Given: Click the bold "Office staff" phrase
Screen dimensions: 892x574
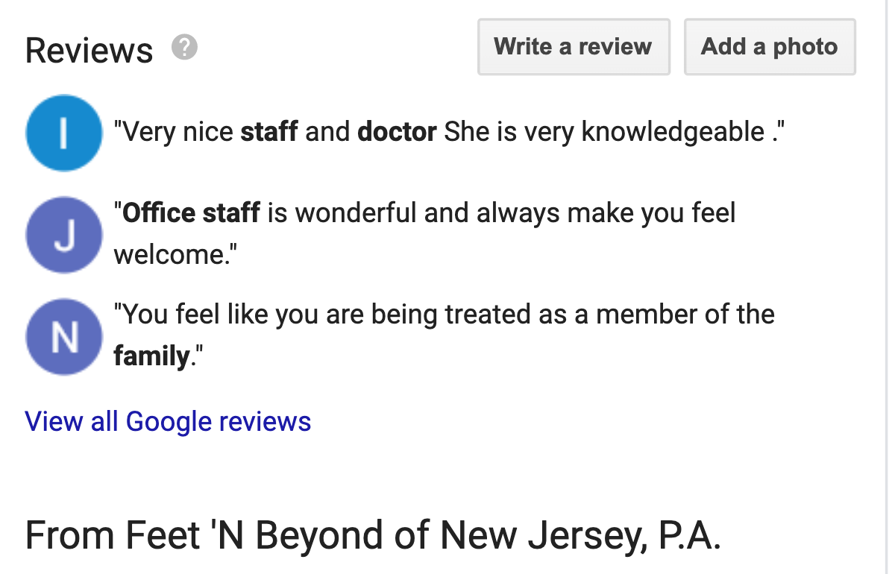Looking at the screenshot, I should 191,212.
